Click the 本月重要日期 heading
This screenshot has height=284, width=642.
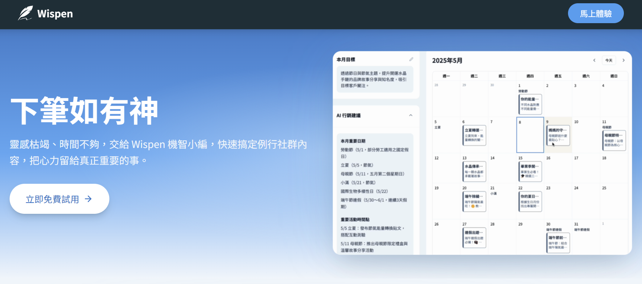pos(353,141)
